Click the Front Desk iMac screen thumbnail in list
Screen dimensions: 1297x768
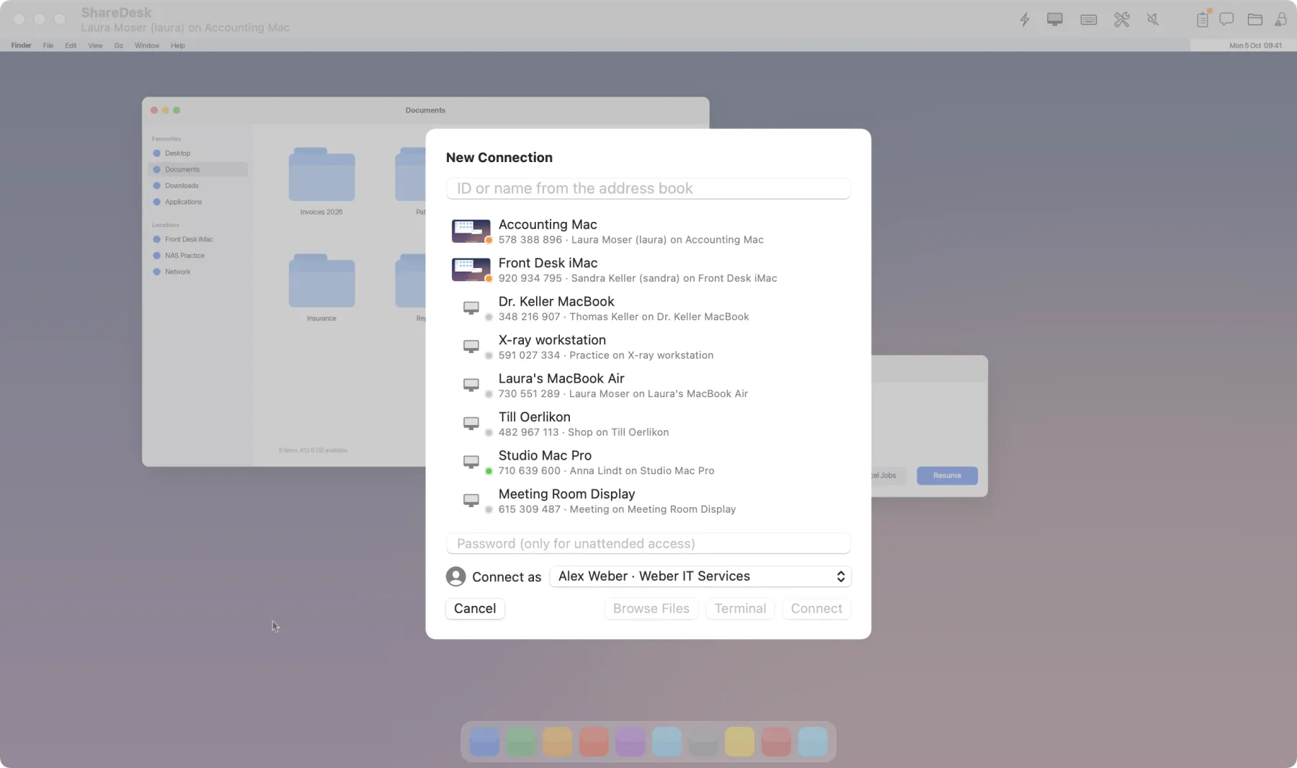[471, 269]
